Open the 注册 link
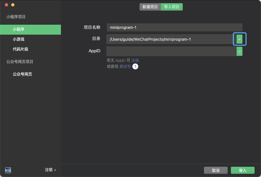The height and width of the screenshot is (177, 261). tap(135, 60)
